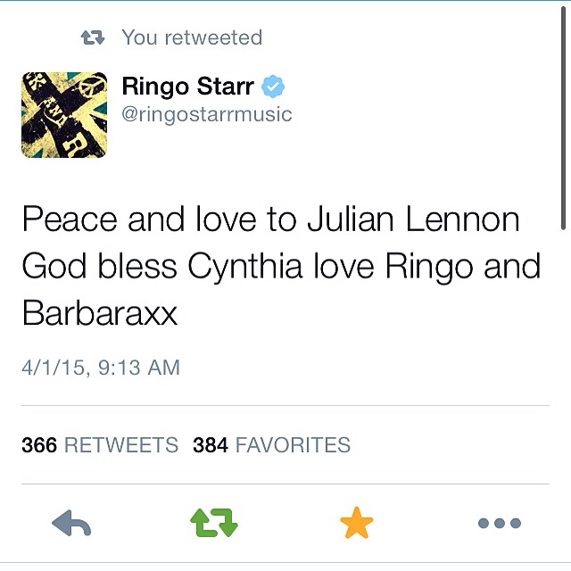Click the vertical scrollbar on the right edge

click(563, 119)
